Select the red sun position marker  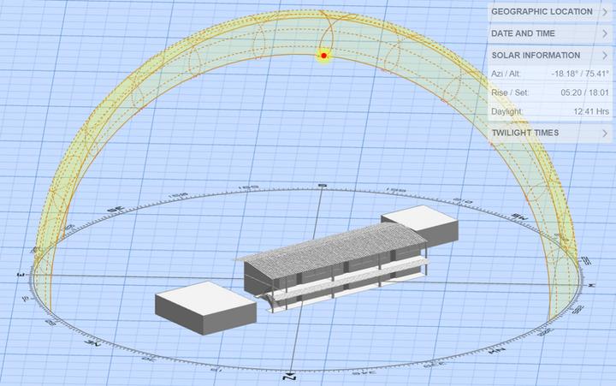(x=323, y=56)
